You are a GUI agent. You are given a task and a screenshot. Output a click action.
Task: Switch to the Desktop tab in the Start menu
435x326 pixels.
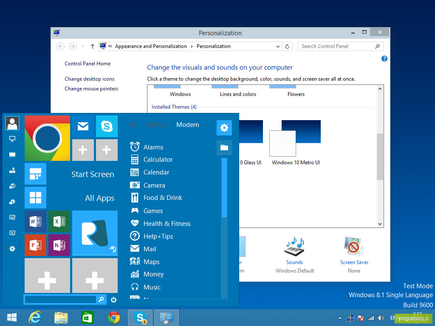coord(156,125)
